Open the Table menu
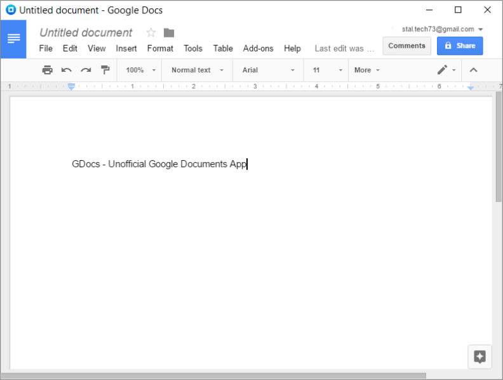 pos(223,48)
